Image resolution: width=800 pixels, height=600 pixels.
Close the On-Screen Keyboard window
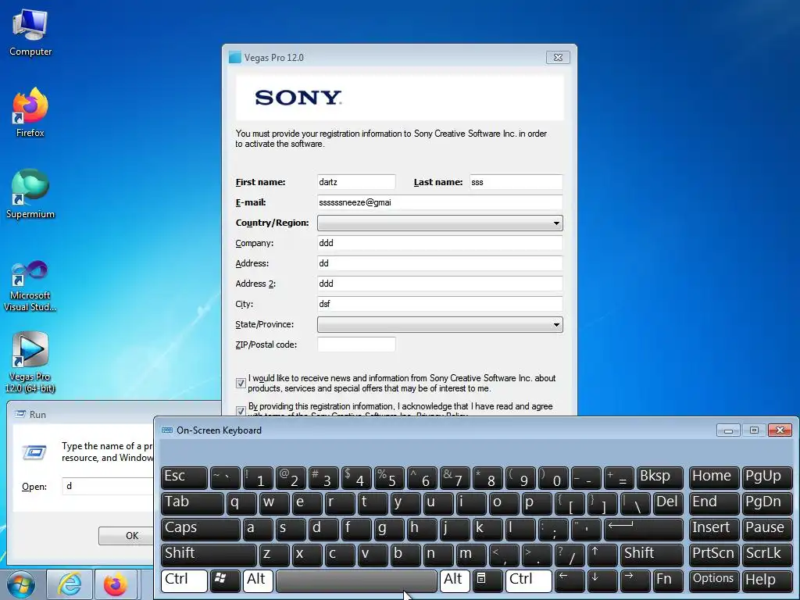coord(780,430)
